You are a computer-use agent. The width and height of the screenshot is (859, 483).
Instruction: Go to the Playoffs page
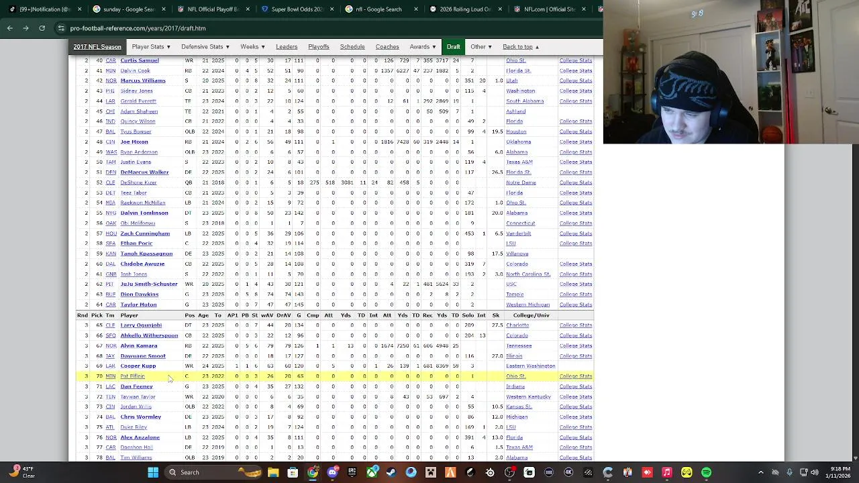click(x=319, y=47)
